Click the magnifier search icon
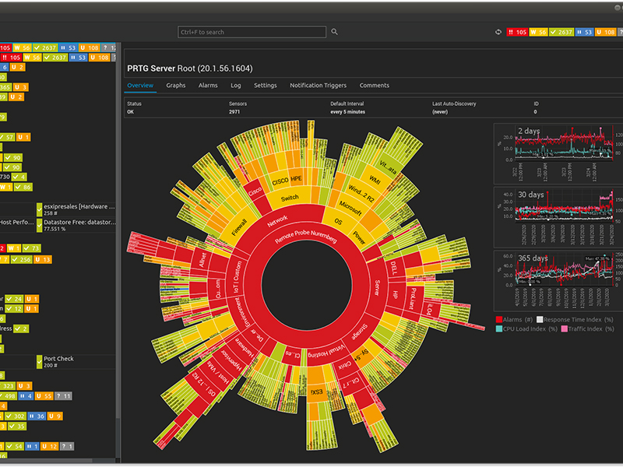The width and height of the screenshot is (623, 467). point(335,32)
